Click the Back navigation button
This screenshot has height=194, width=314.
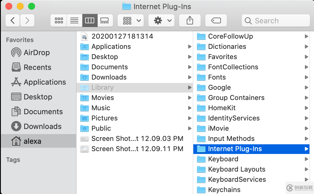coord(13,20)
